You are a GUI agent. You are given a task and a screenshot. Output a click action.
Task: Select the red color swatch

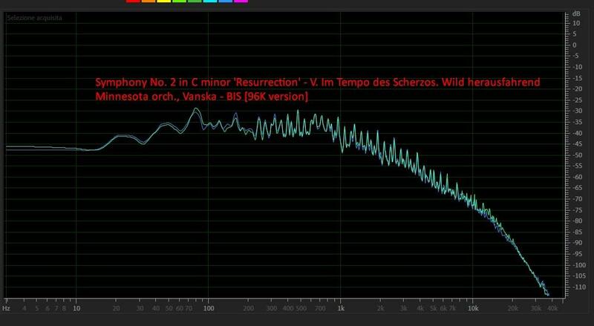click(x=133, y=1)
